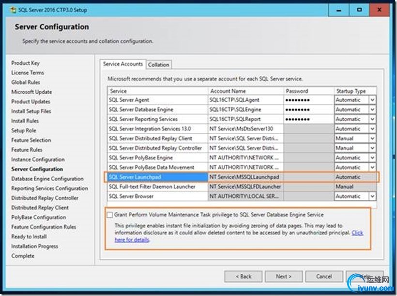Switch to the Collation tab
This screenshot has width=397, height=296.
coord(159,65)
